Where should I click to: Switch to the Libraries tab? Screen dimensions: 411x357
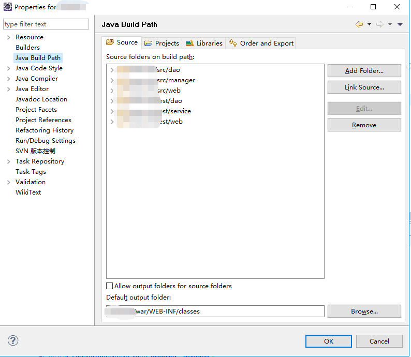[x=204, y=43]
